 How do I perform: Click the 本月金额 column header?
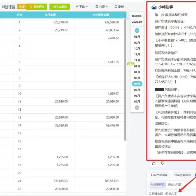pyautogui.click(x=50, y=15)
